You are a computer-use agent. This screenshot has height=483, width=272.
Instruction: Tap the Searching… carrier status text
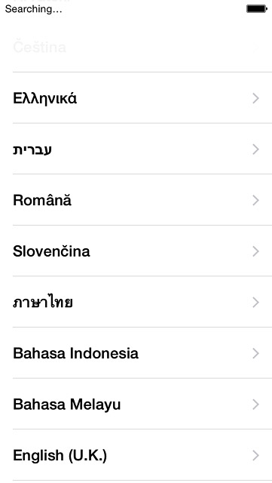(34, 9)
